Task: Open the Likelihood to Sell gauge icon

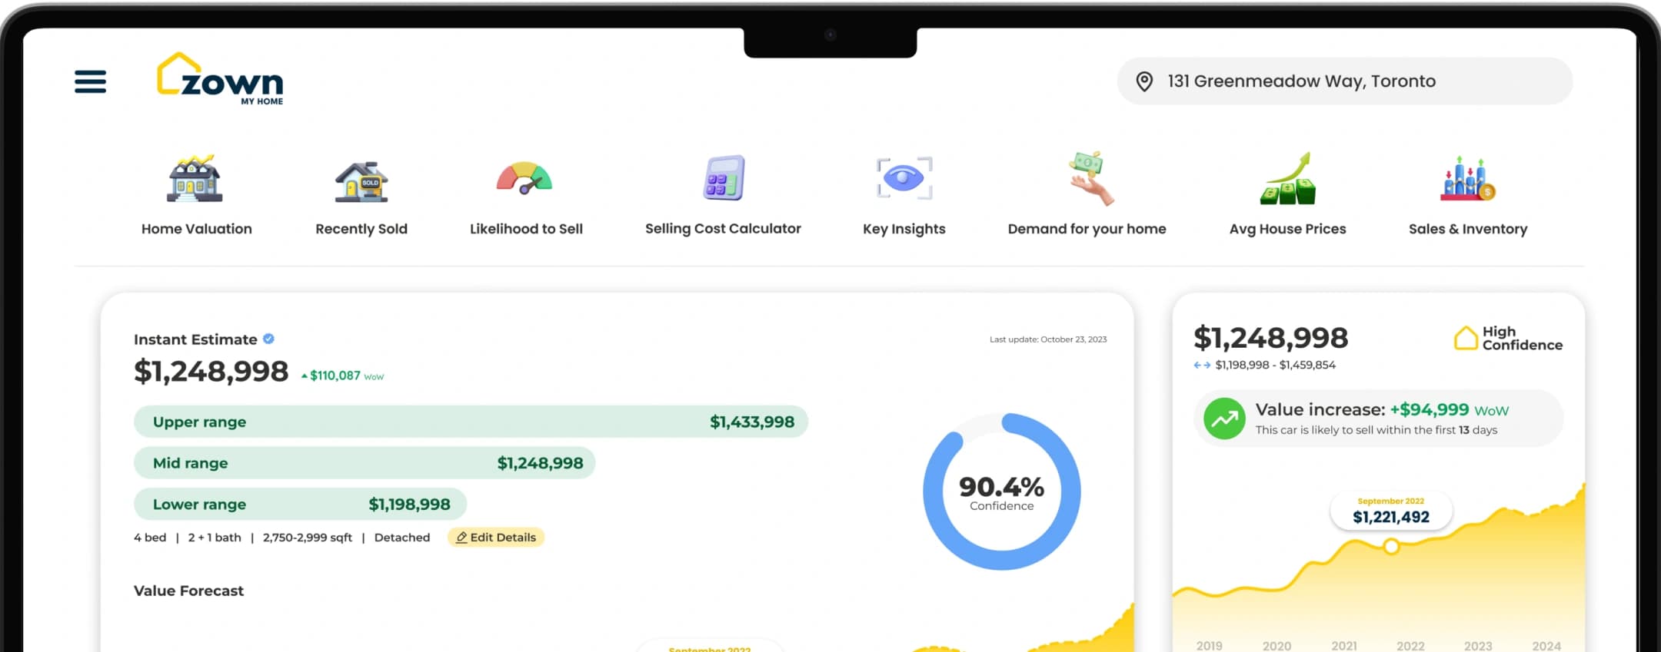Action: [524, 178]
